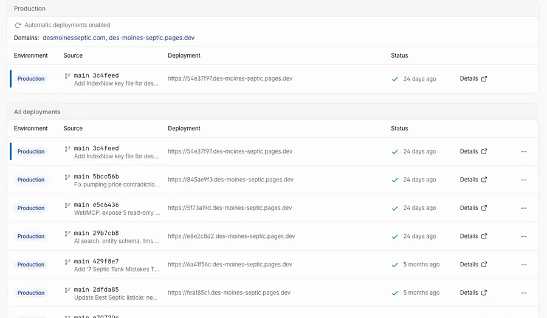Click '24 days ago' status in the 29b7cb8 row
Viewport: 547px width, 318px height.
point(419,236)
